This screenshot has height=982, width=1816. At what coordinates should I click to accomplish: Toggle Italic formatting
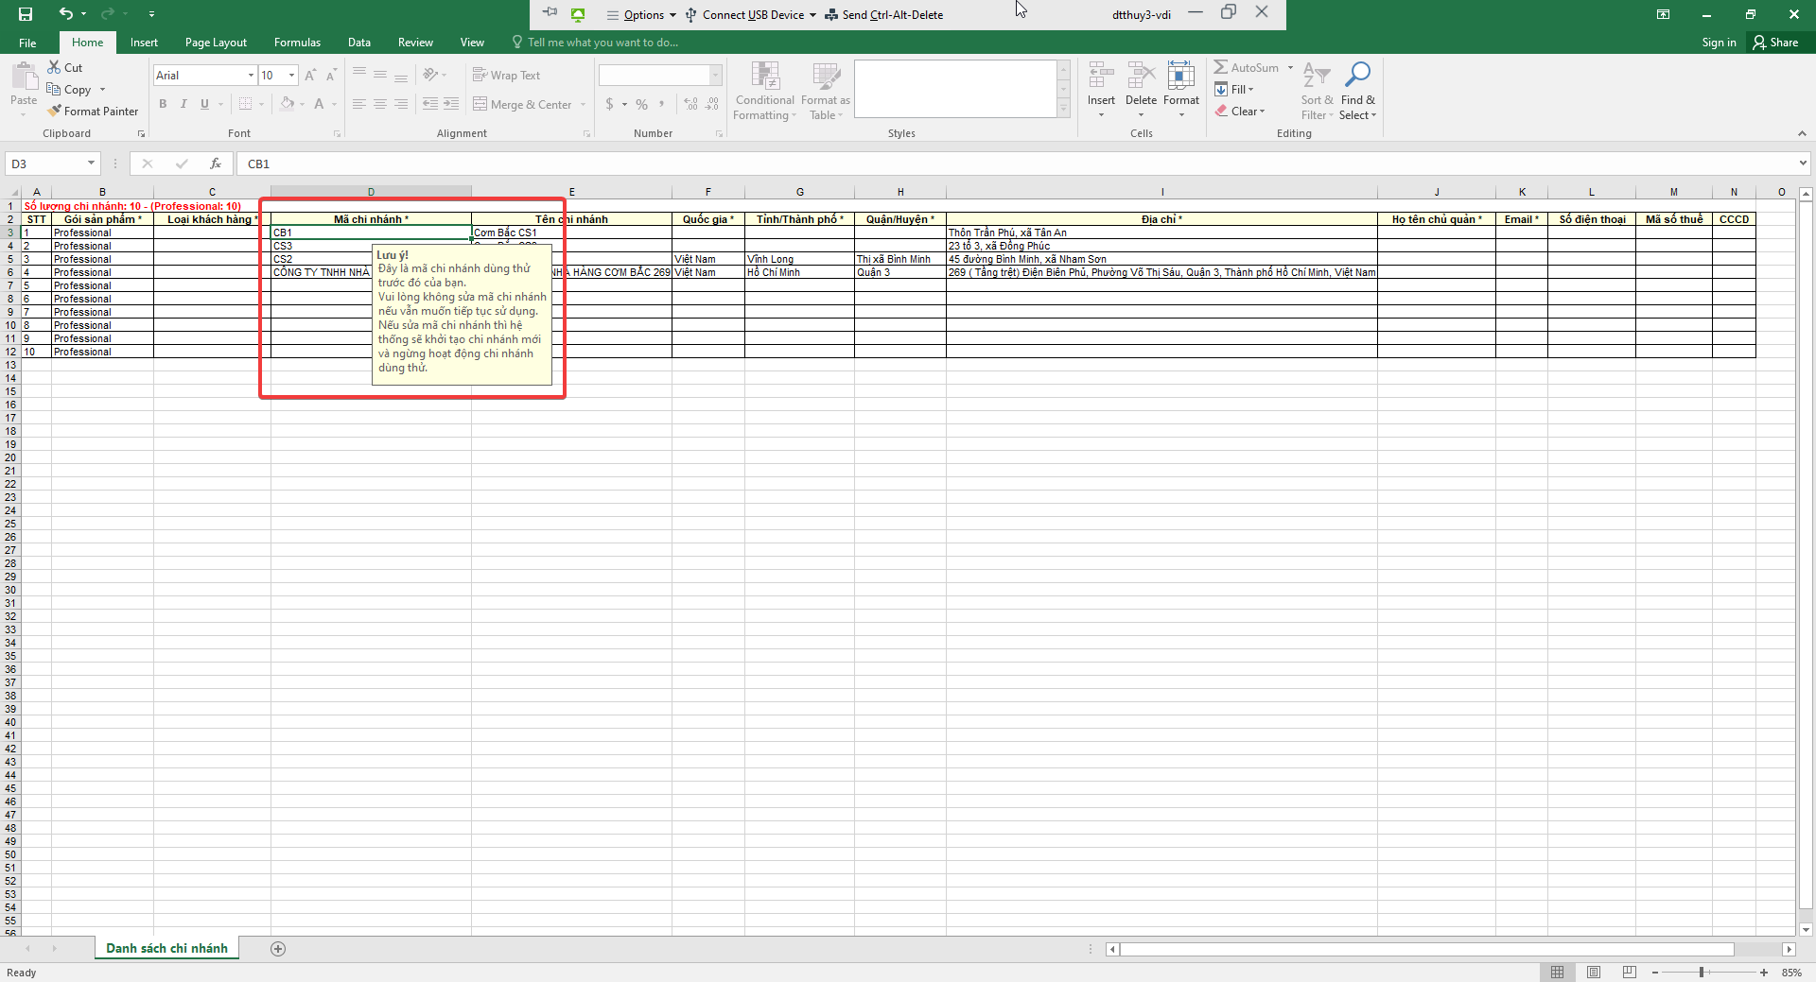(x=183, y=104)
